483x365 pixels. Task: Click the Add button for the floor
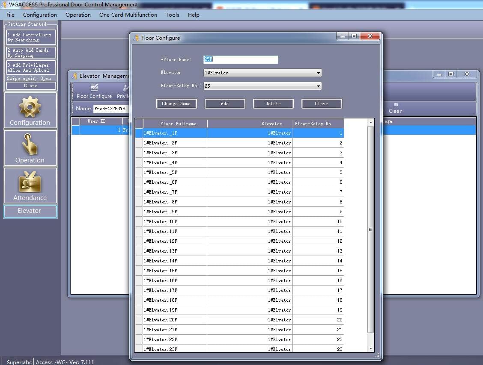coord(225,103)
